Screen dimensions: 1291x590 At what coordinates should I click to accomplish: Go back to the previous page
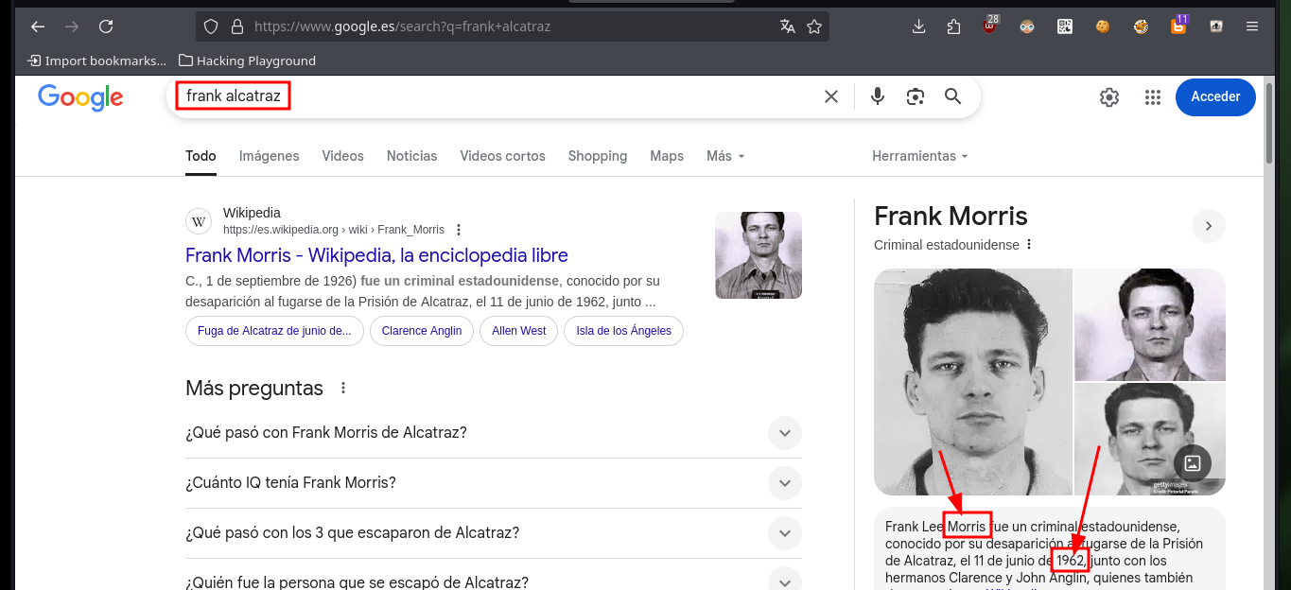(38, 26)
